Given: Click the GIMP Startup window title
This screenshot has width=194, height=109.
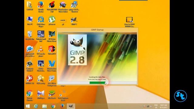Looking at the screenshot, I should coord(97,30).
